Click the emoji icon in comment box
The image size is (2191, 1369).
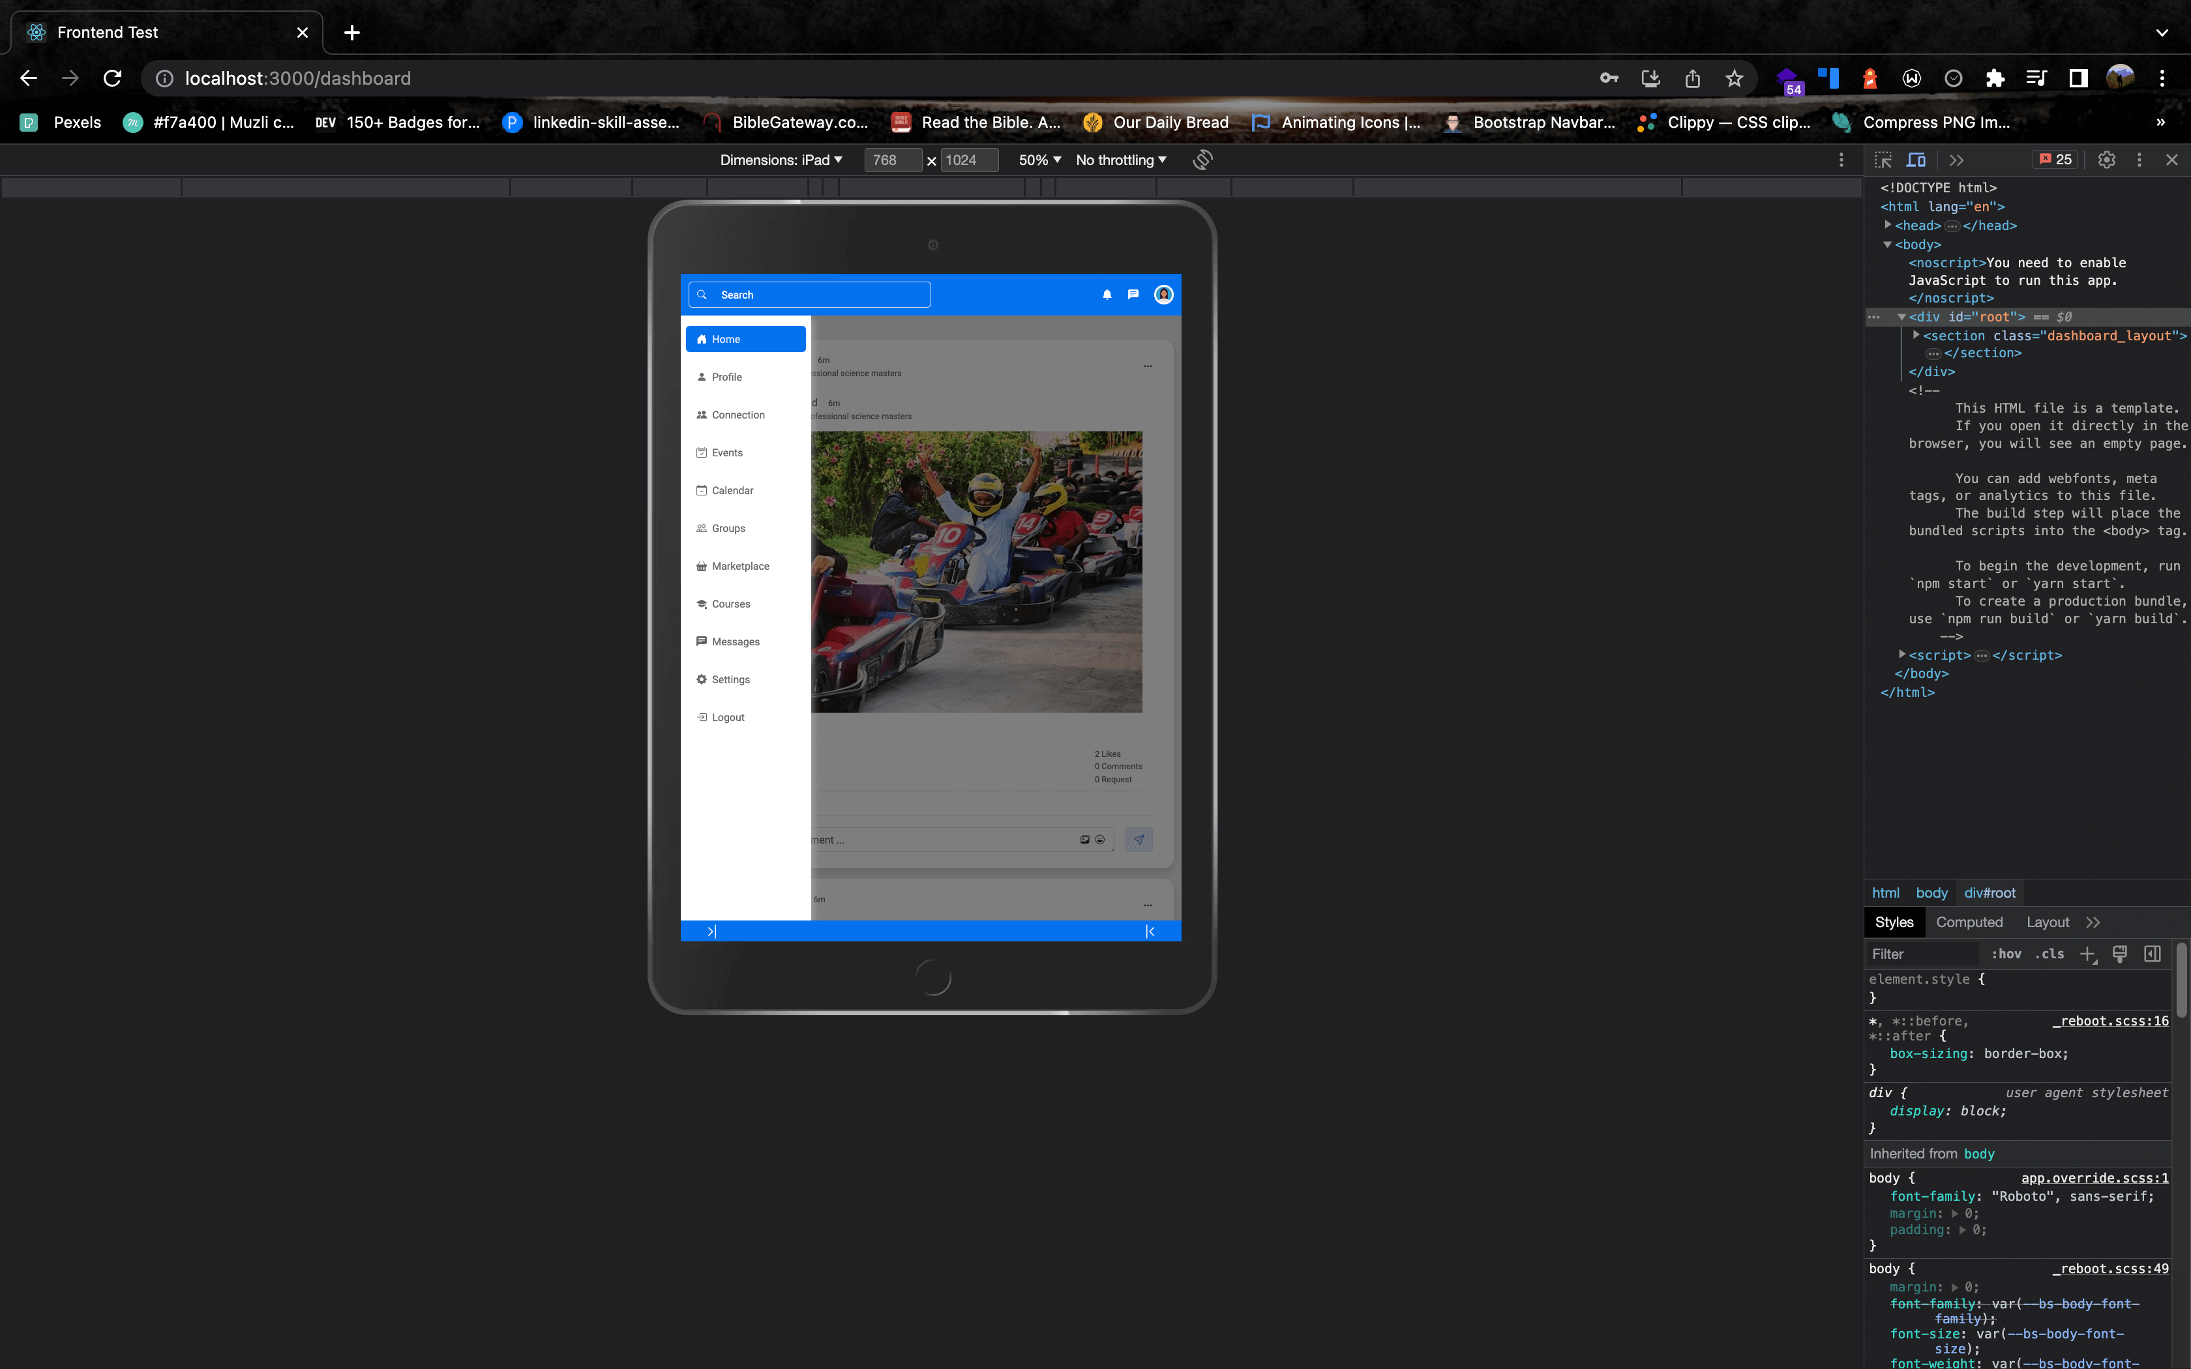[x=1100, y=840]
